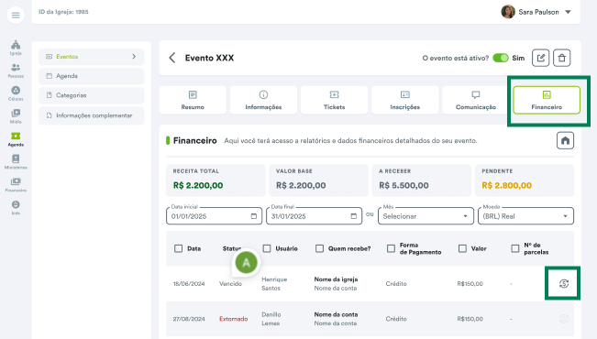
Task: Expand the user account dropdown arrow
Action: point(568,12)
